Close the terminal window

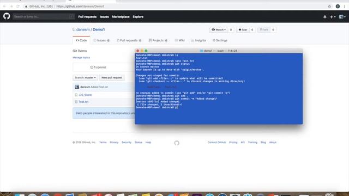pyautogui.click(x=138, y=51)
